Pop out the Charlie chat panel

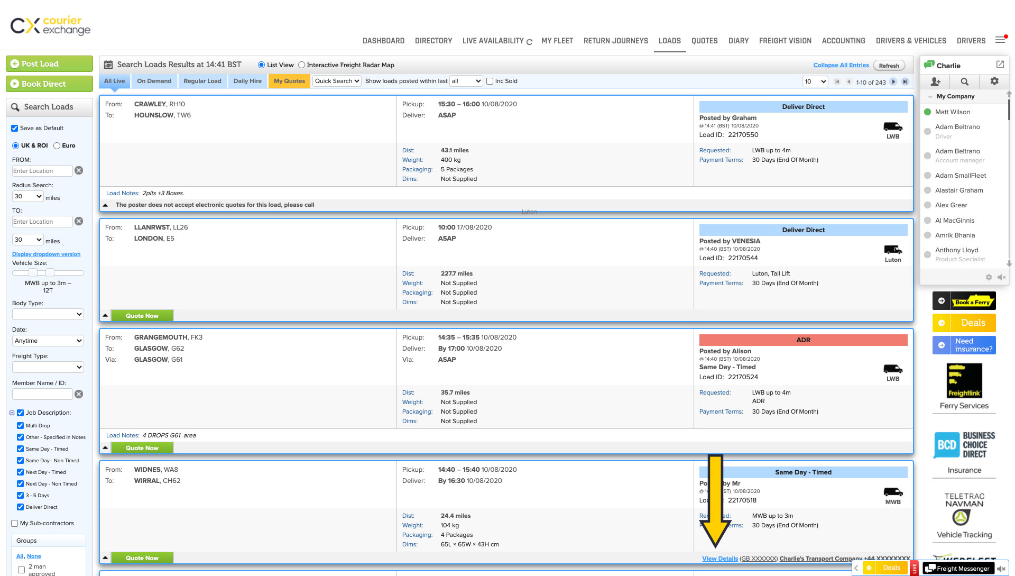pos(1000,65)
